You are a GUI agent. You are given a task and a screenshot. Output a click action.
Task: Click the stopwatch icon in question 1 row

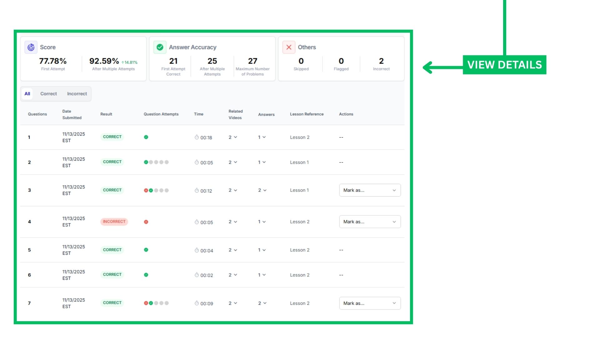pos(197,137)
